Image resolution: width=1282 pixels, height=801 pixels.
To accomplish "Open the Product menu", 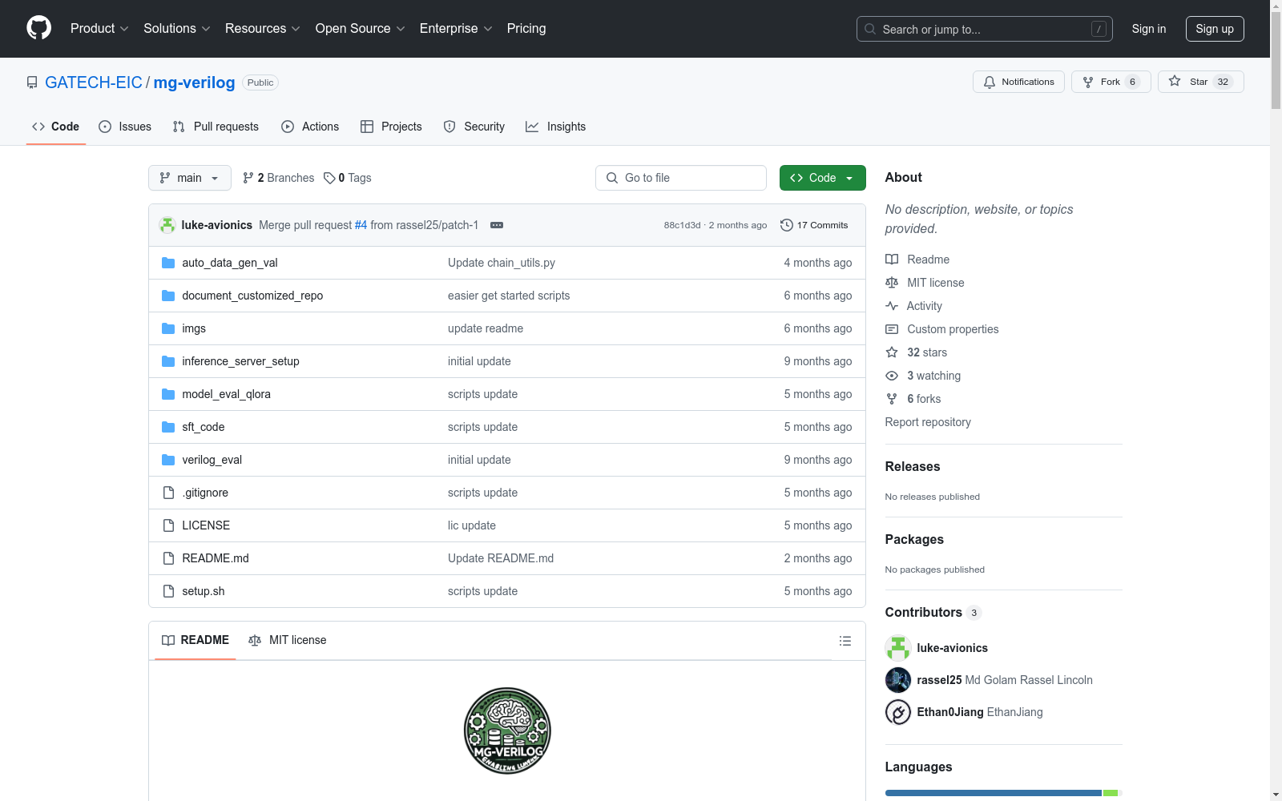I will click(x=99, y=29).
